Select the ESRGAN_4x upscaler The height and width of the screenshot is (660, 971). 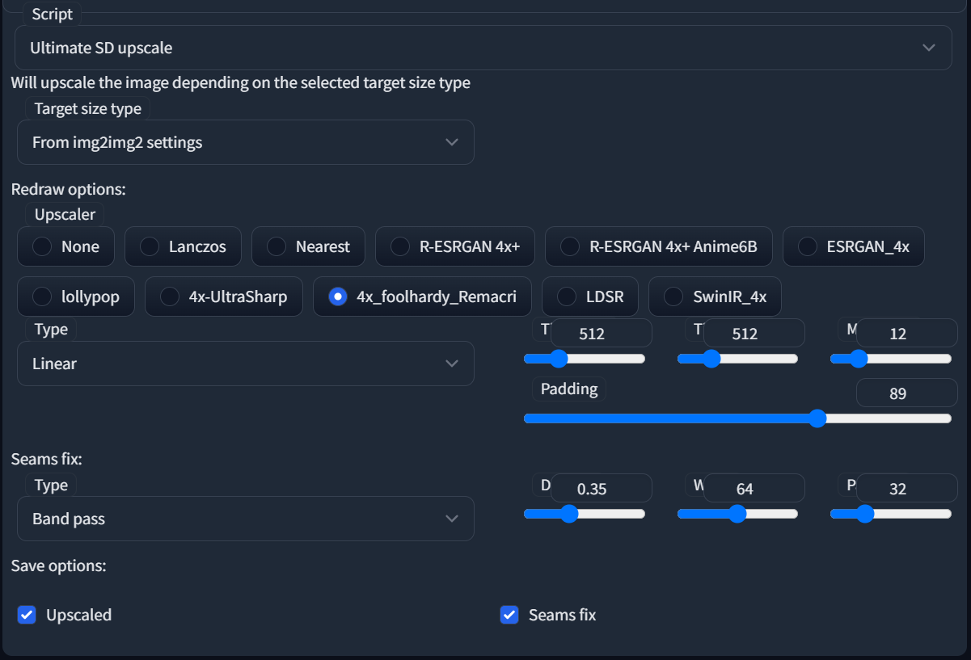854,246
